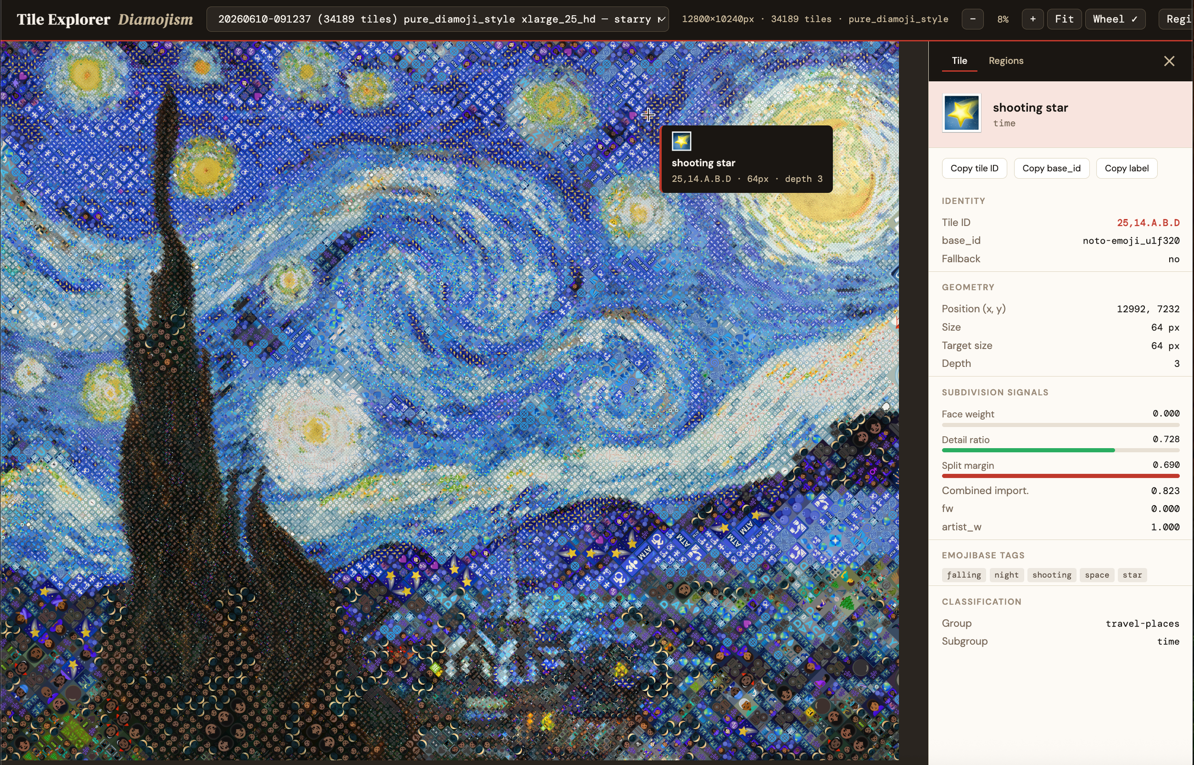
Task: Click the Combined import. value 0.823
Action: [x=1165, y=491]
